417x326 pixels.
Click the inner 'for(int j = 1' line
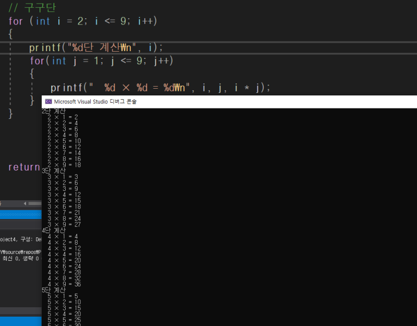[x=102, y=61]
